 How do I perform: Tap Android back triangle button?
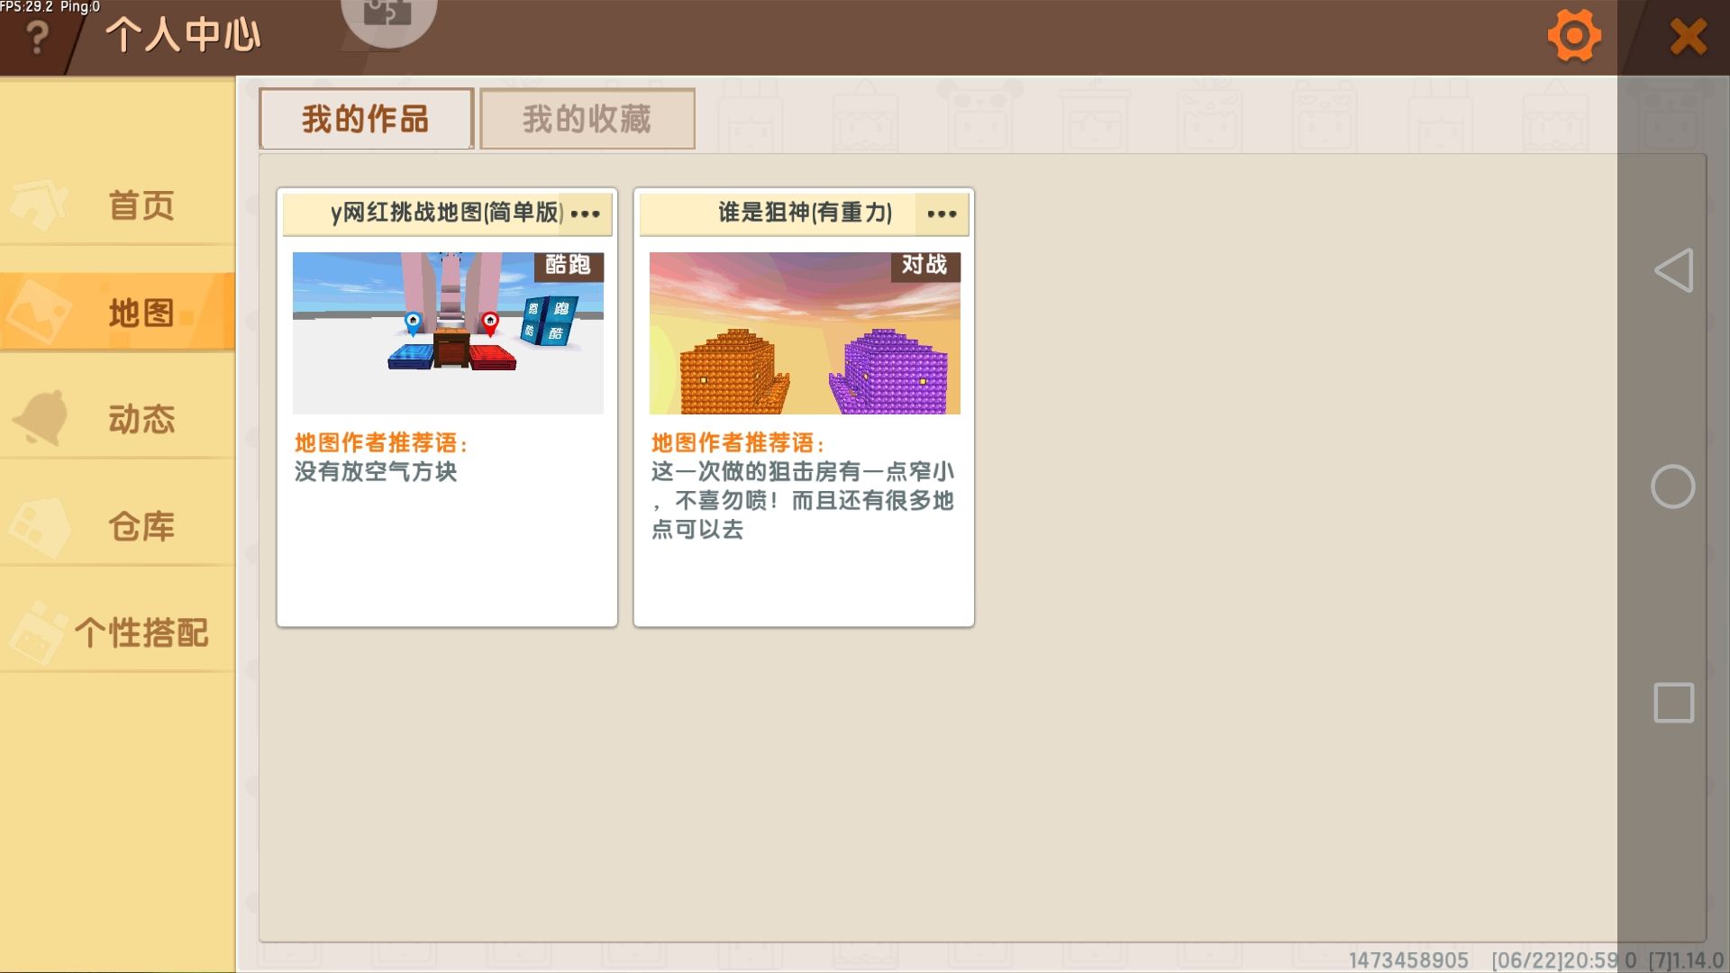(1673, 270)
